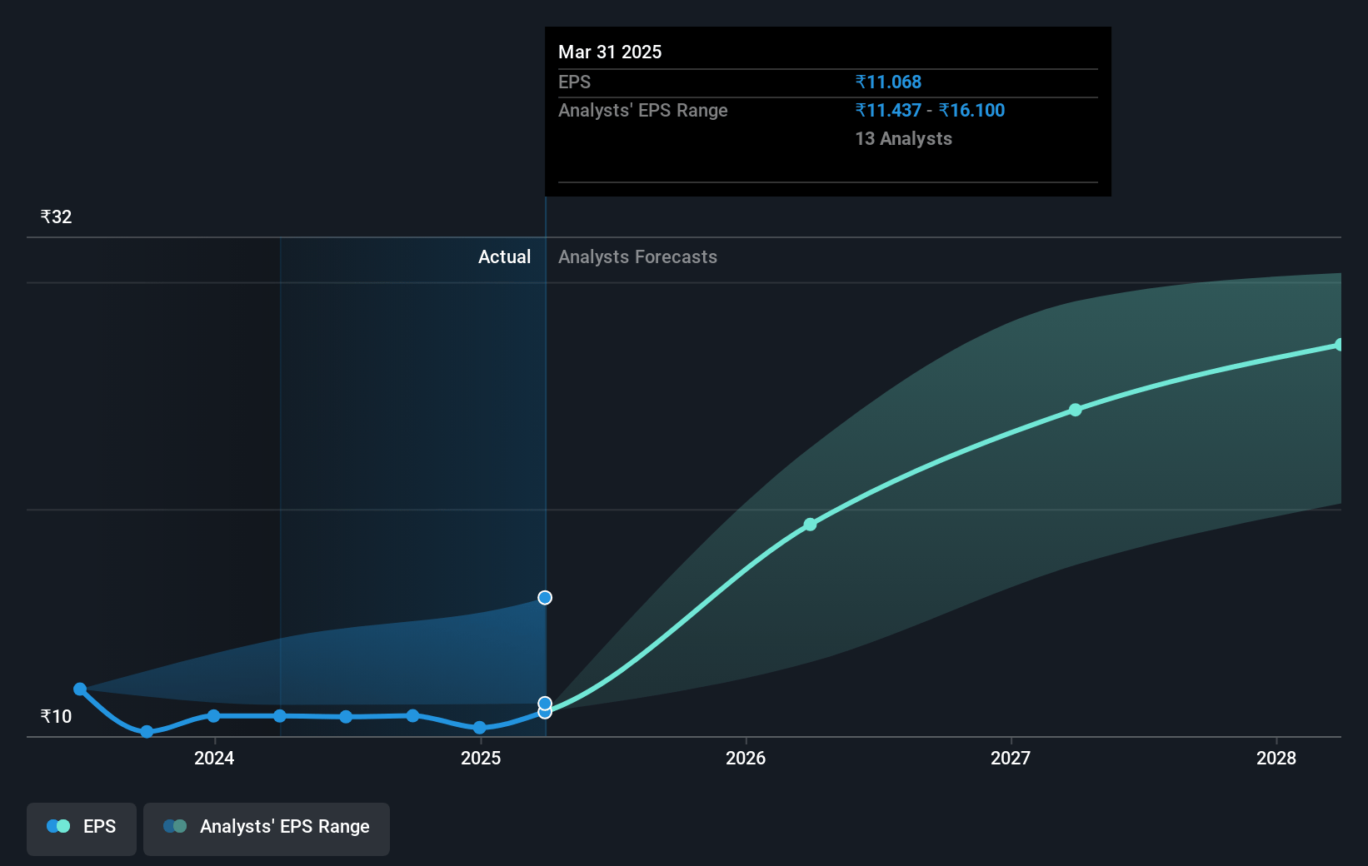Select the EPS point at mid-2024
Screen dimensions: 1368x866
[346, 717]
